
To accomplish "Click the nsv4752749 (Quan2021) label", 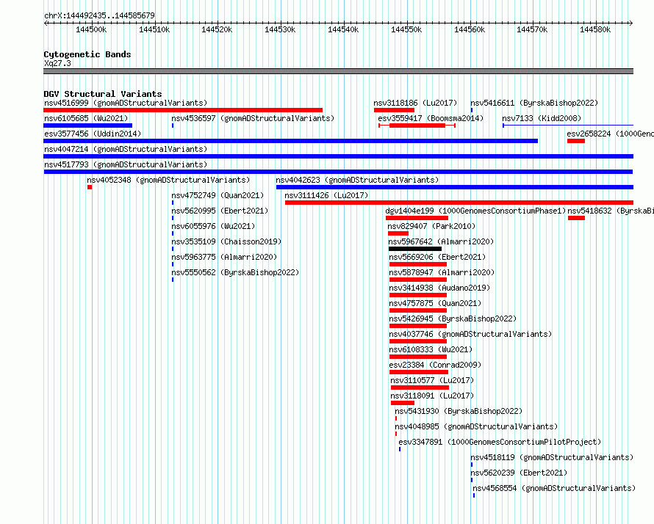I will tap(218, 195).
